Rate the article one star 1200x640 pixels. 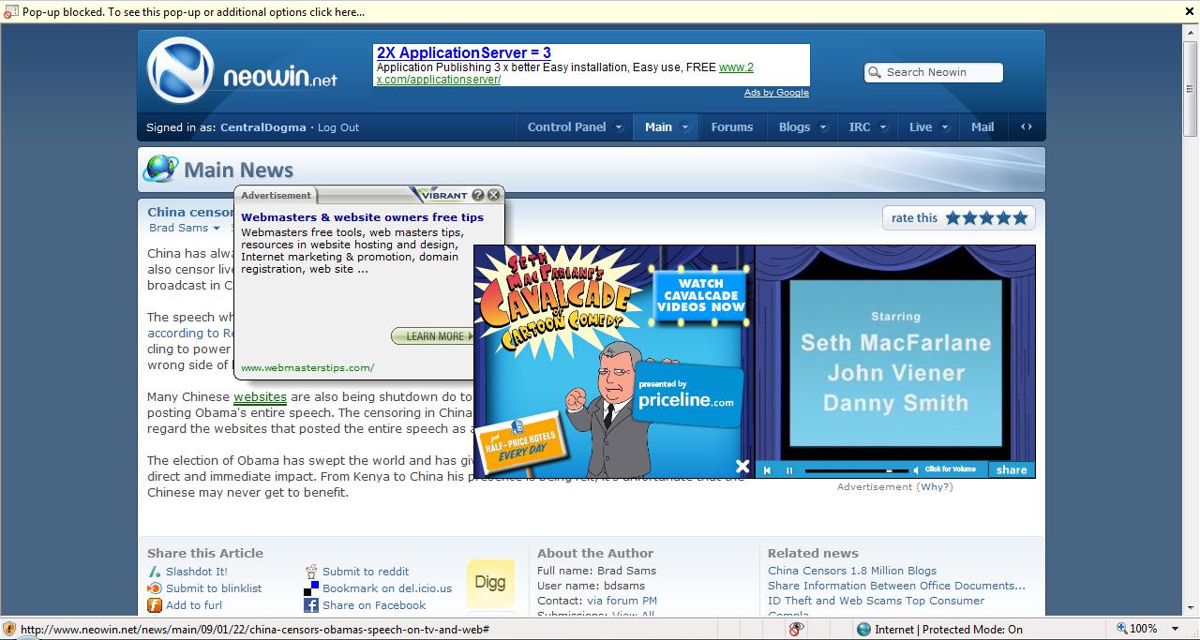953,218
